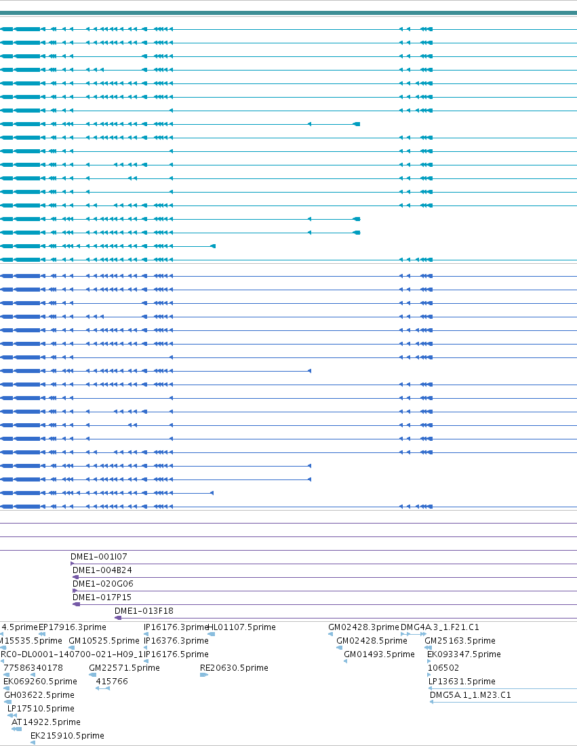577x746 pixels.
Task: Click the arrow glyph under HL01107.5prime
Action: [212, 634]
